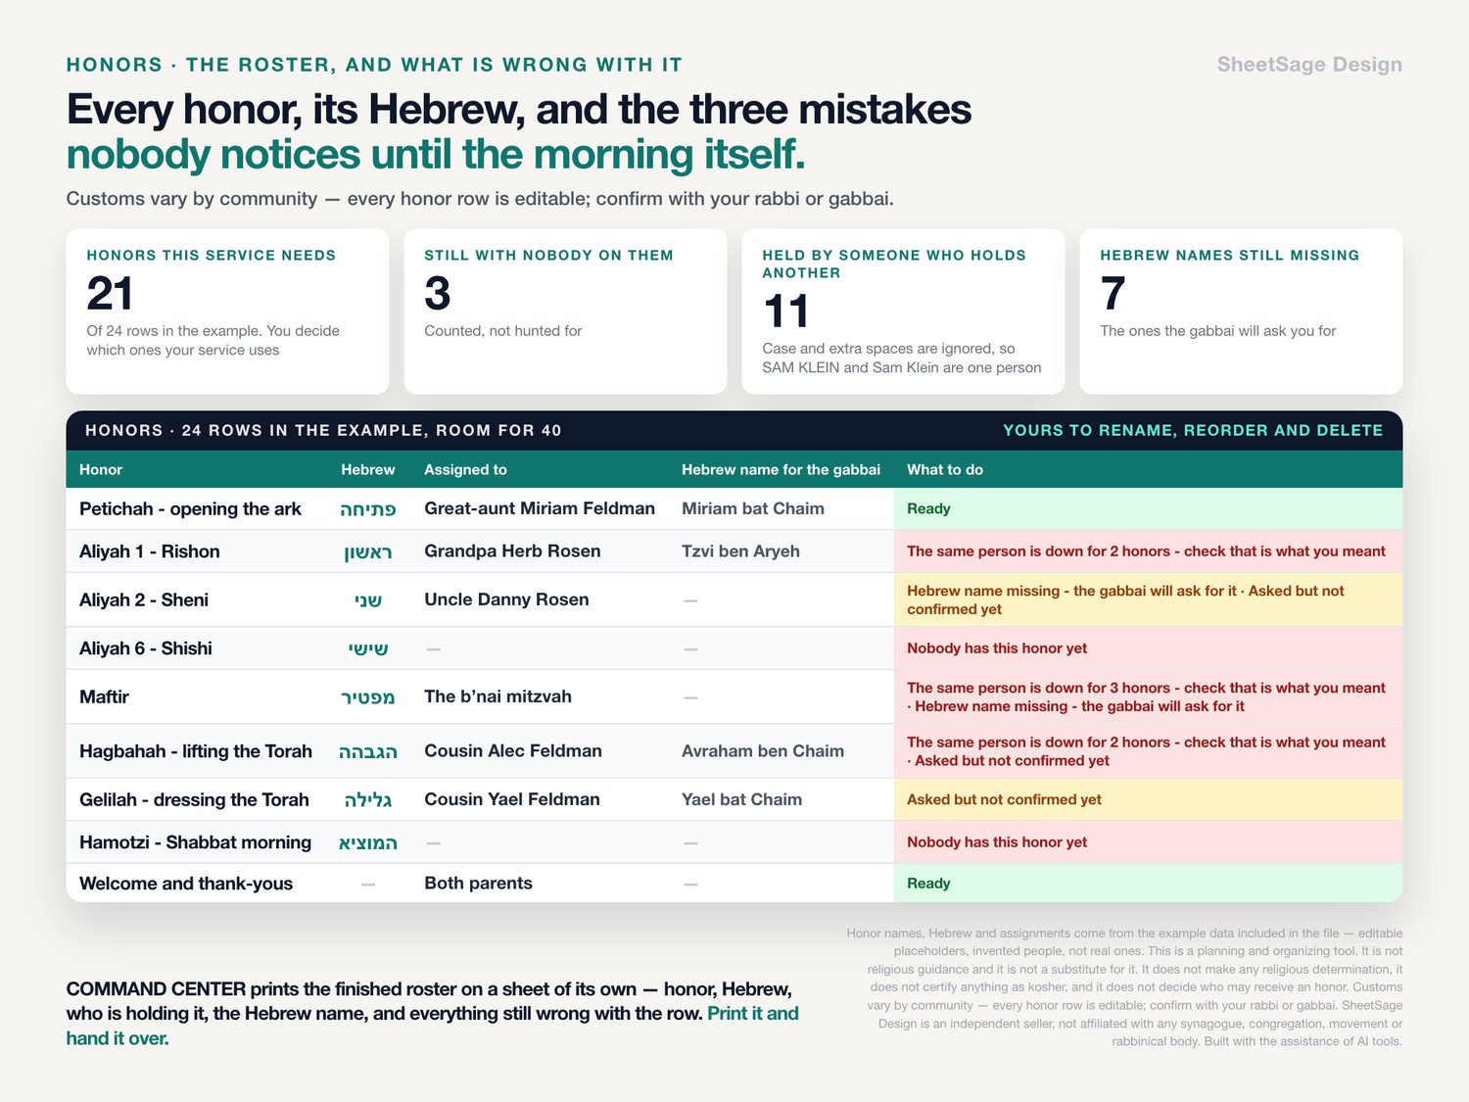This screenshot has height=1102, width=1469.
Task: Click the What to do column header
Action: point(945,470)
